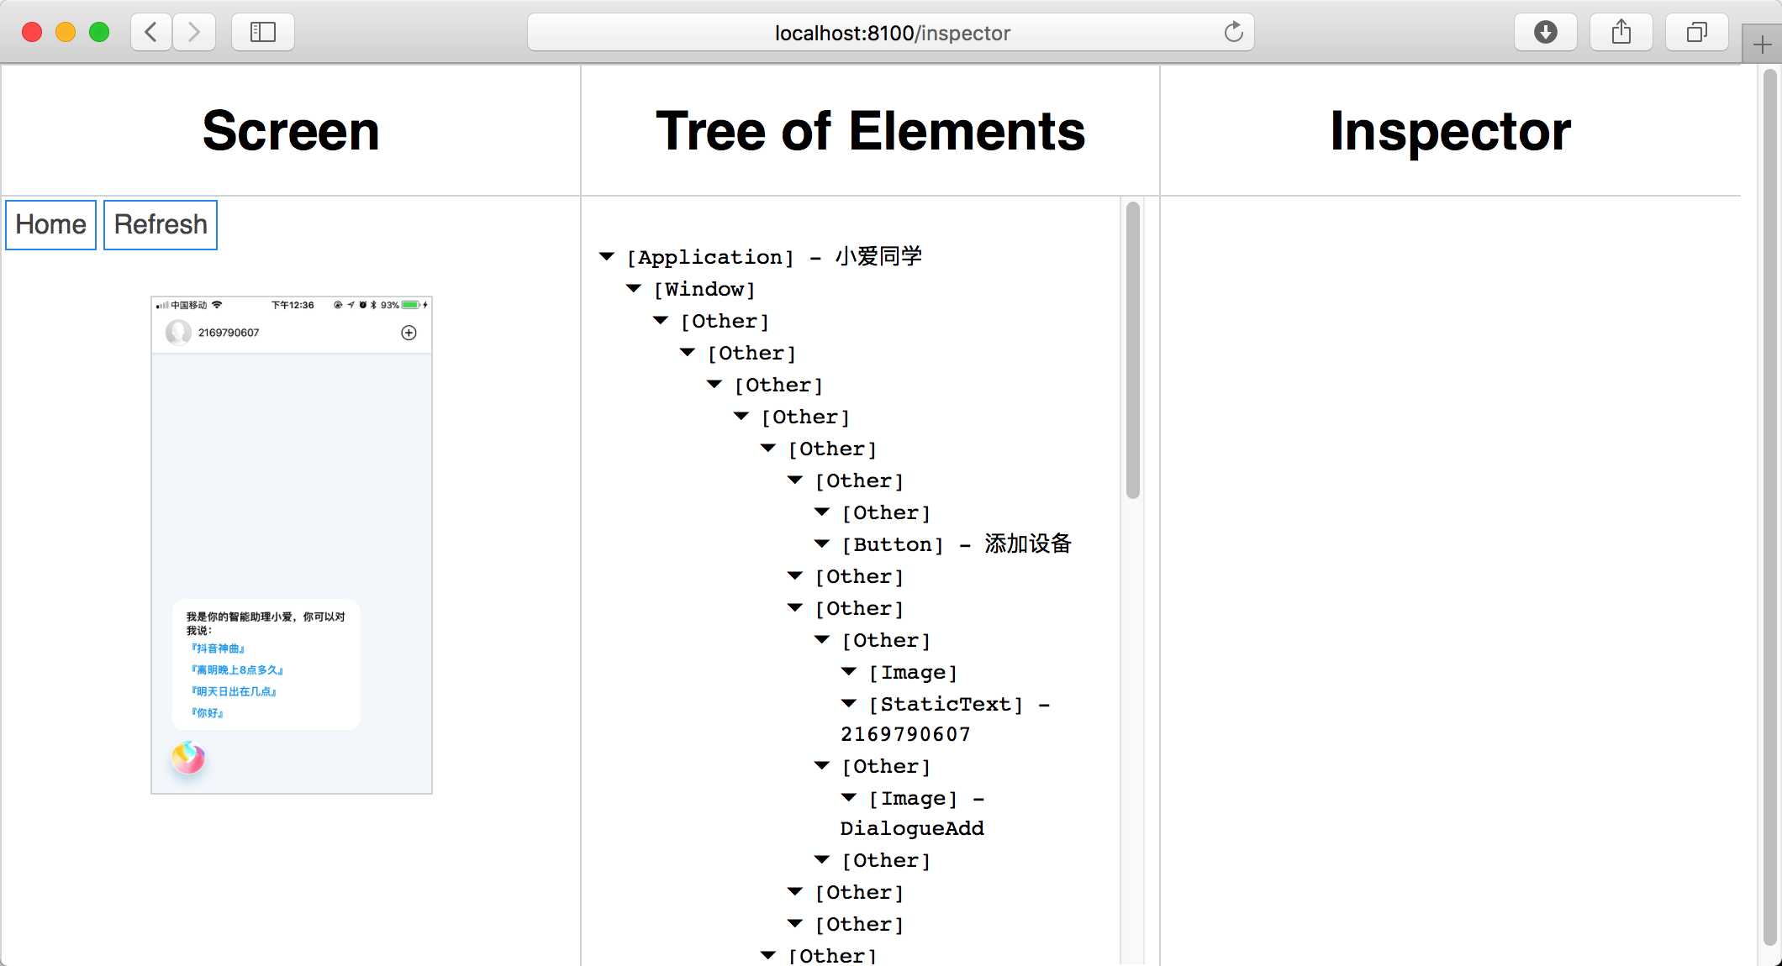Image resolution: width=1782 pixels, height=966 pixels.
Task: Collapse the Button 添加设备 node triangle
Action: pos(822,543)
